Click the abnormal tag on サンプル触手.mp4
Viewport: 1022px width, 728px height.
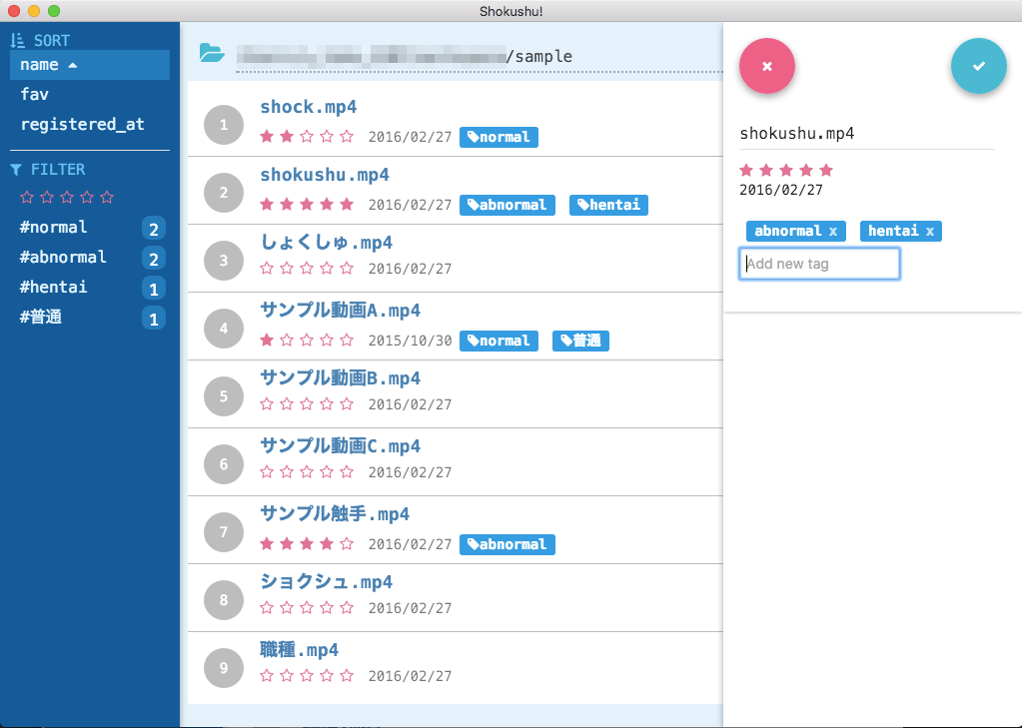(x=508, y=544)
